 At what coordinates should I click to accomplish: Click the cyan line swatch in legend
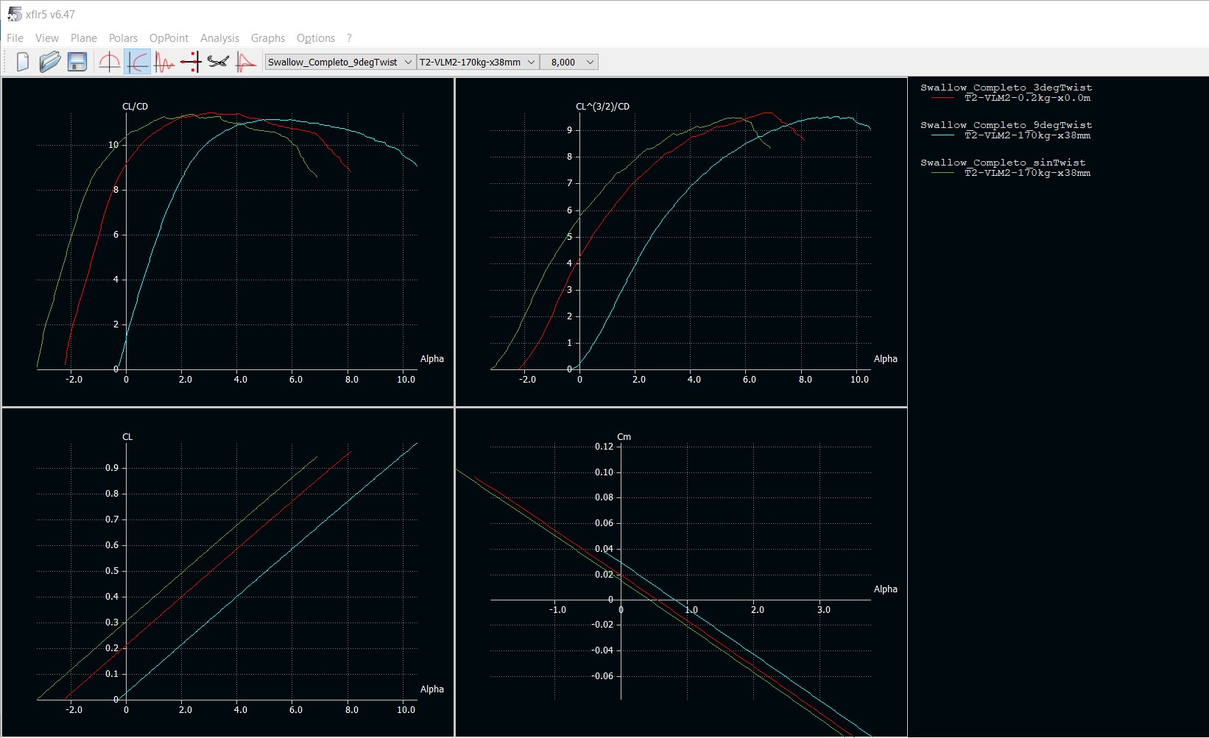point(942,135)
